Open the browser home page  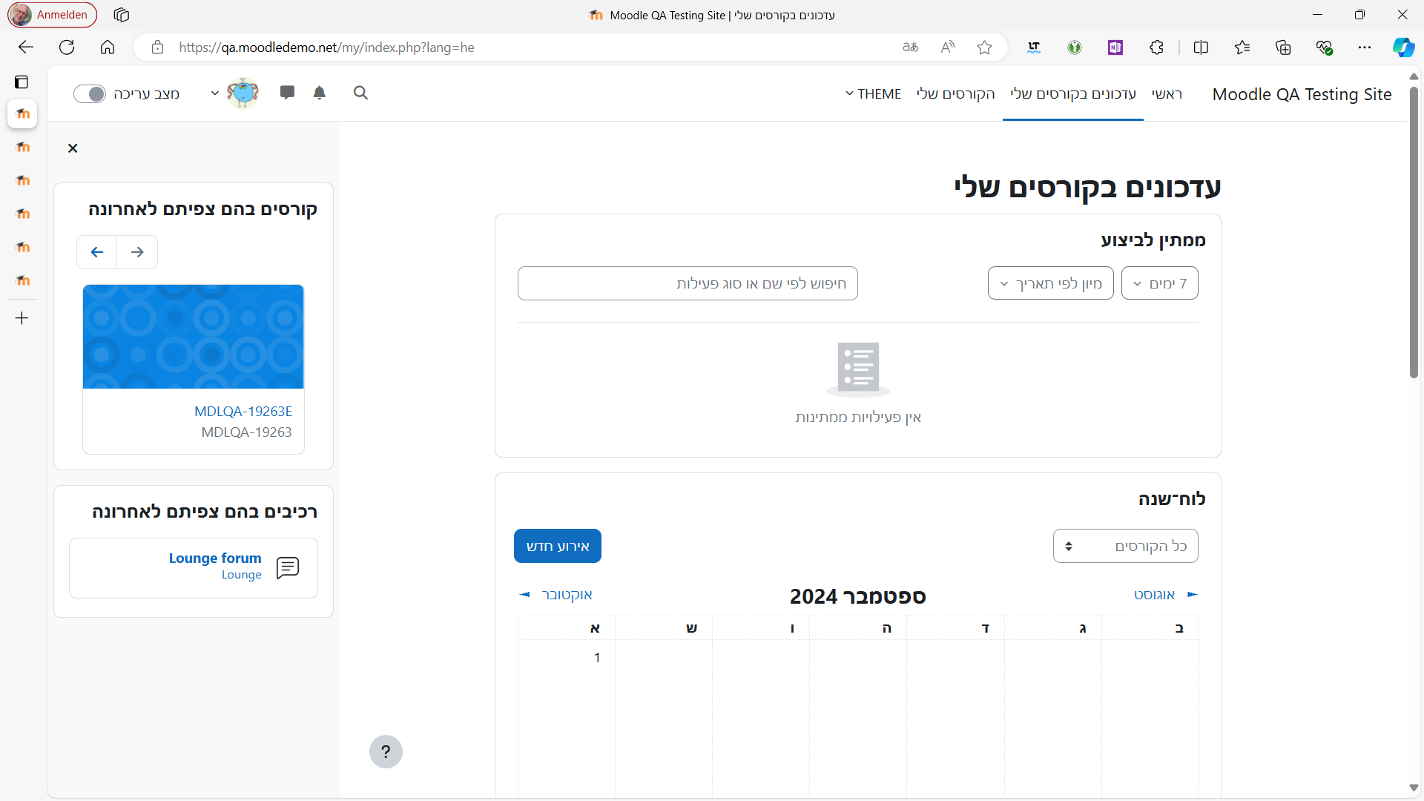pyautogui.click(x=108, y=47)
